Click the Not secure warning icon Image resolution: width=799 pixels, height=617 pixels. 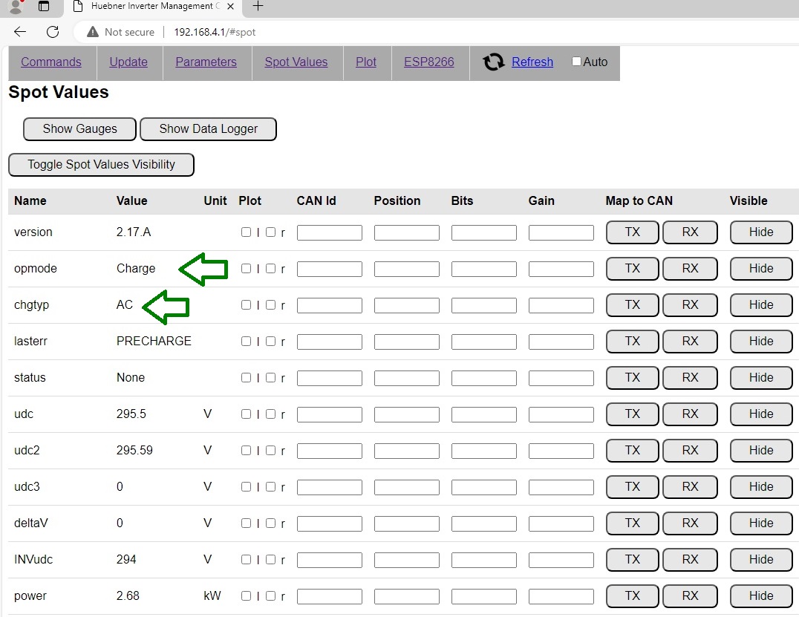(x=93, y=32)
